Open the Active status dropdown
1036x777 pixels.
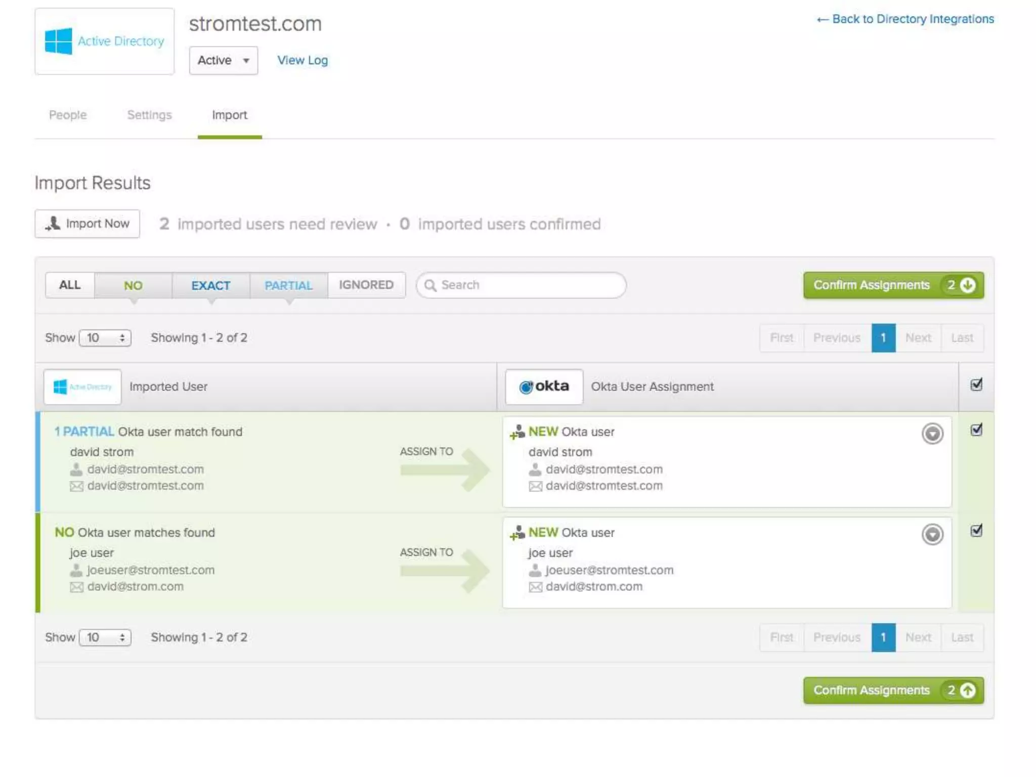223,60
